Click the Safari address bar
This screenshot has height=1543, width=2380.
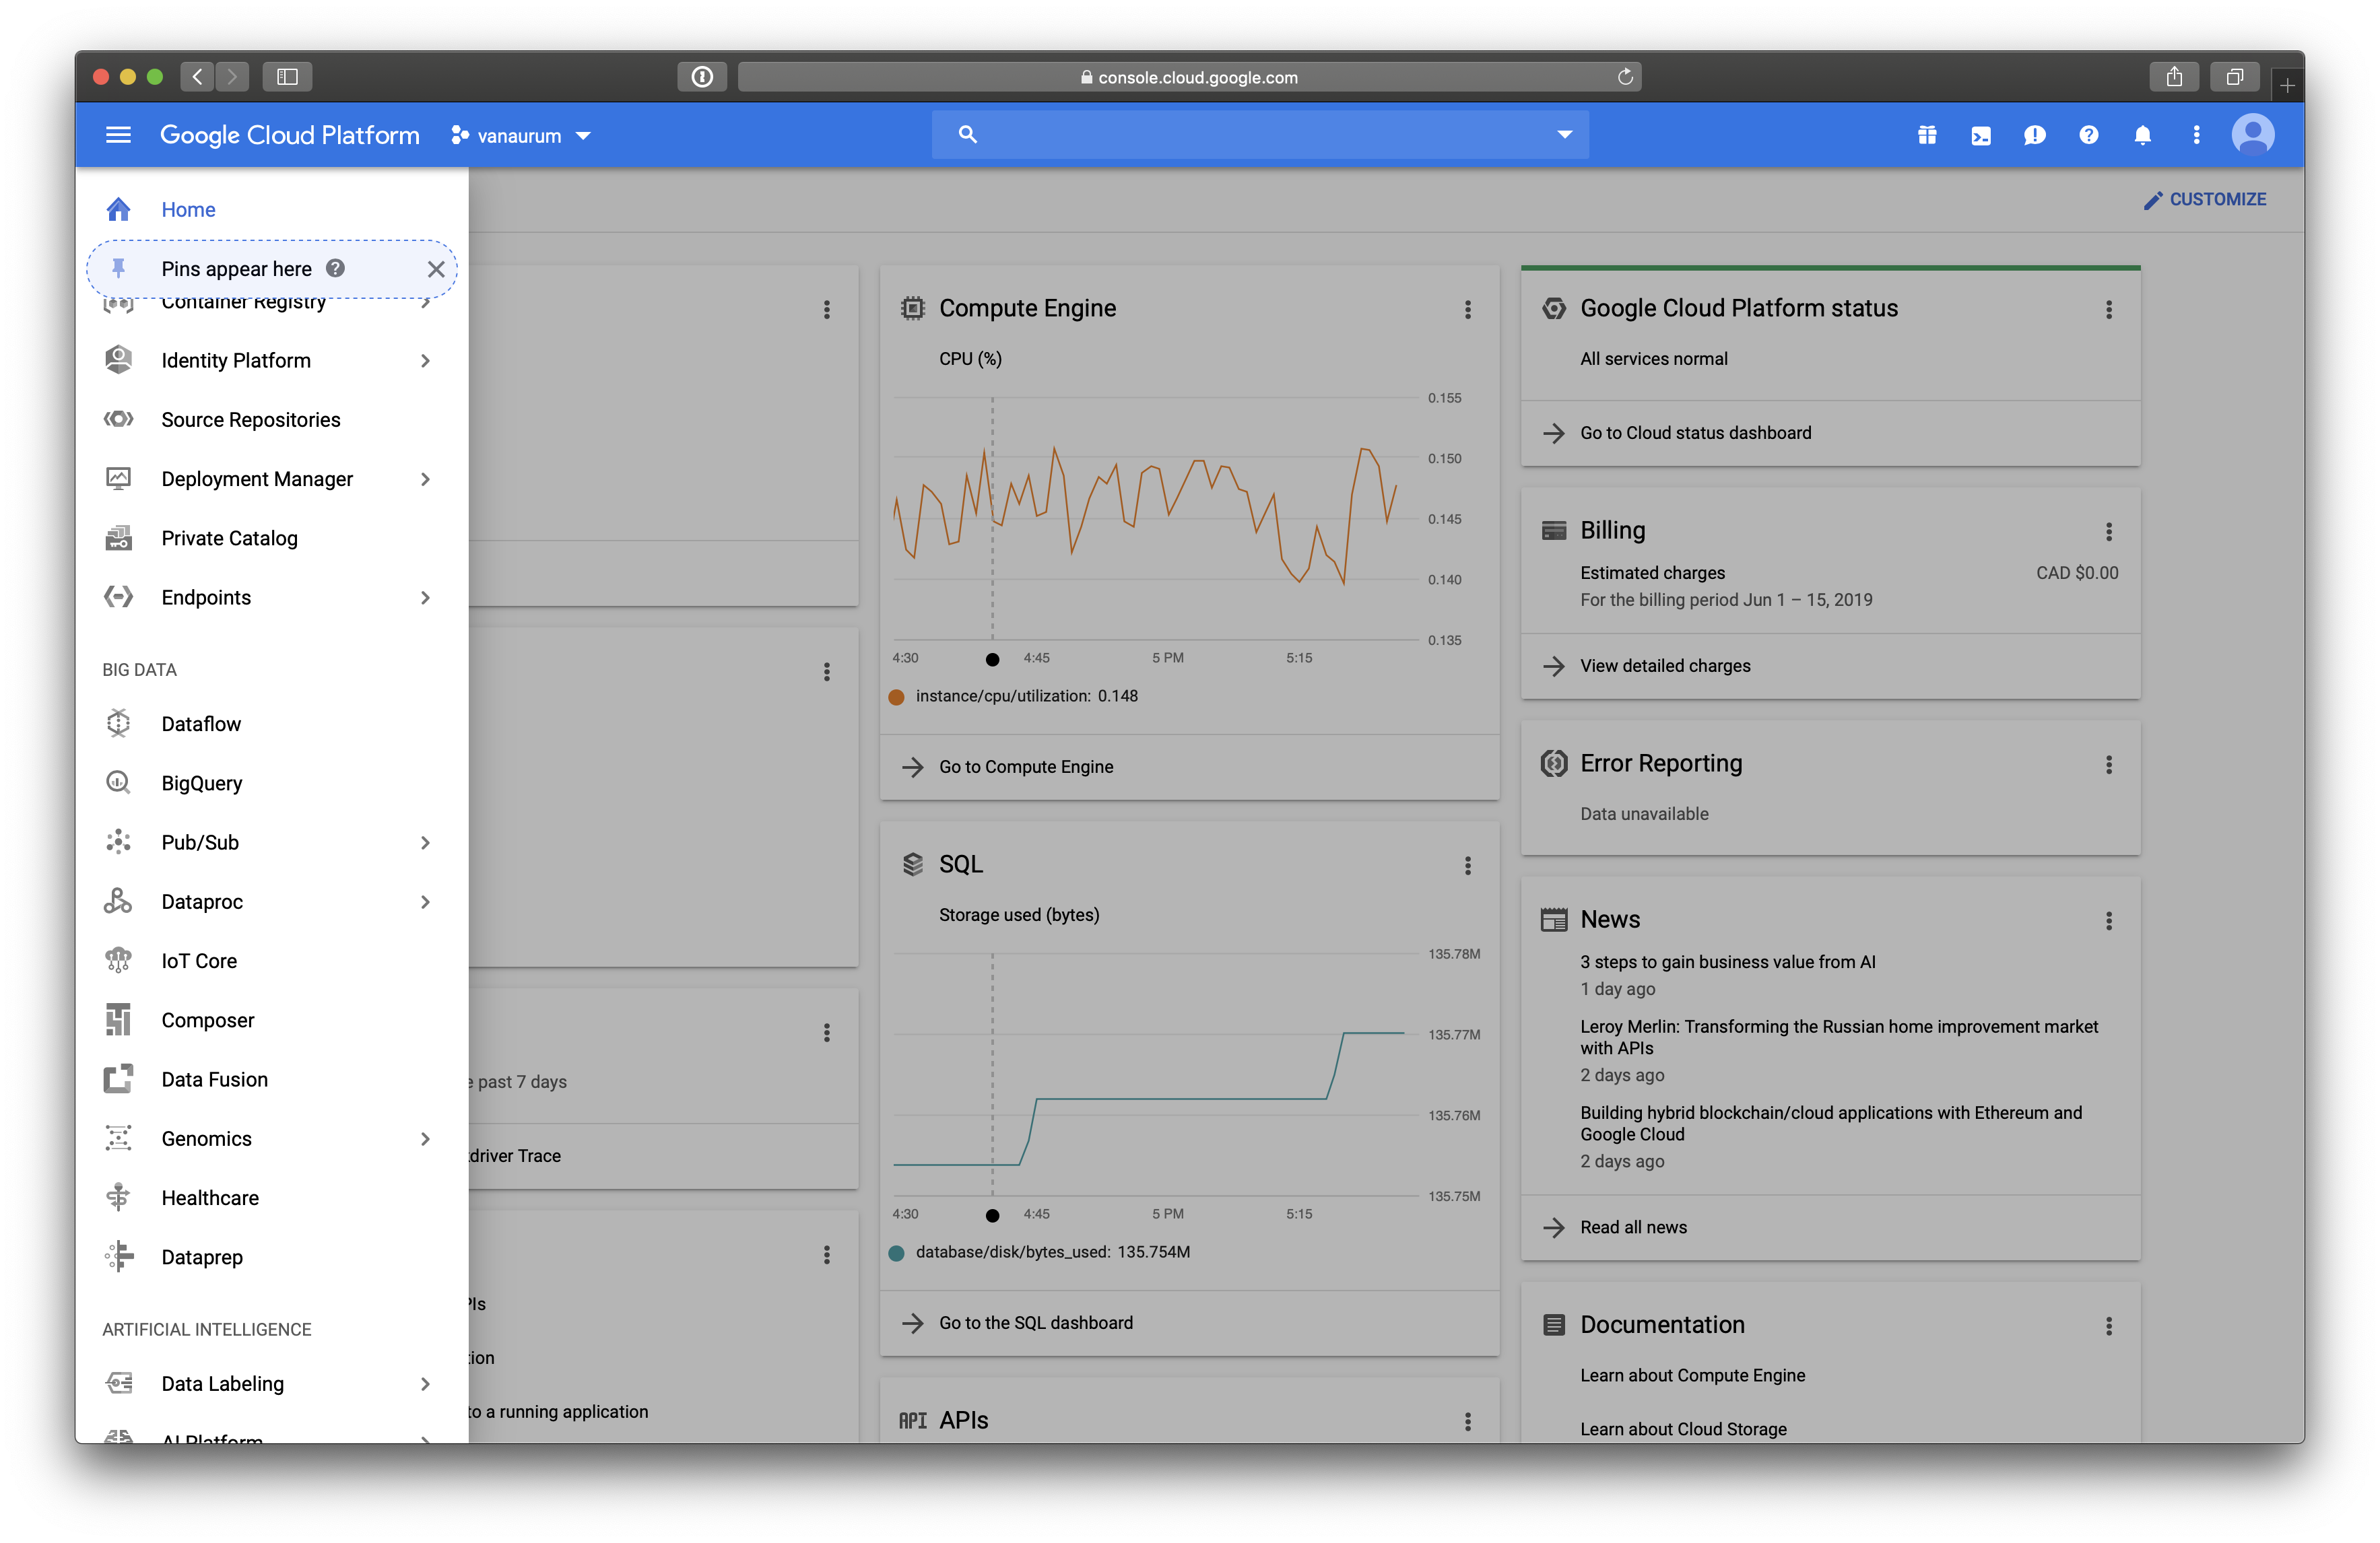click(1189, 77)
